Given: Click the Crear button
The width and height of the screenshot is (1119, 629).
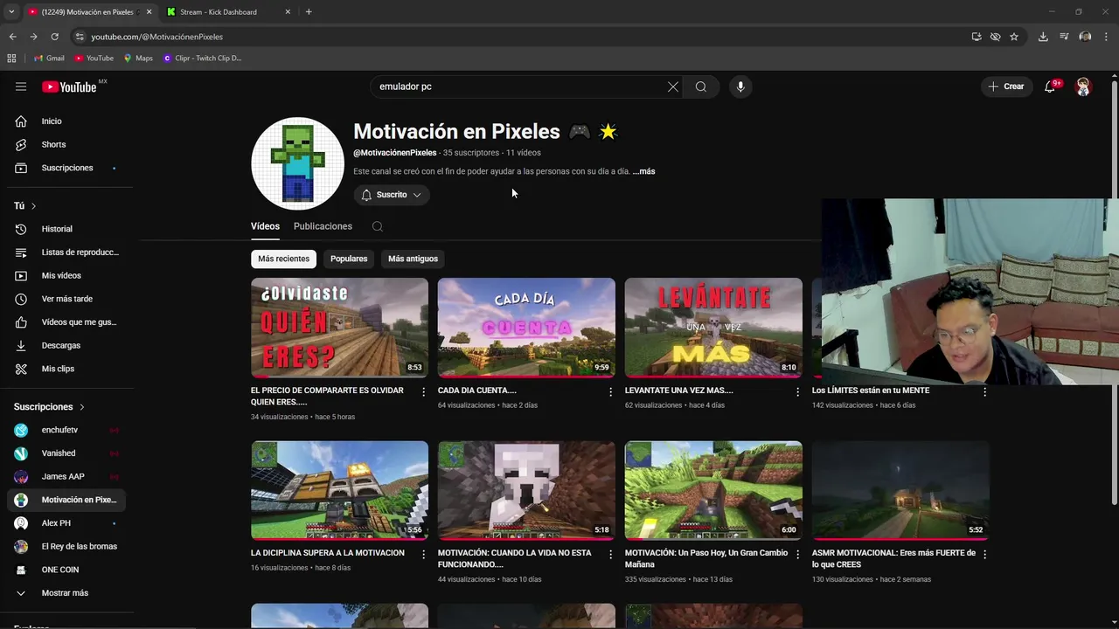Looking at the screenshot, I should (1005, 86).
